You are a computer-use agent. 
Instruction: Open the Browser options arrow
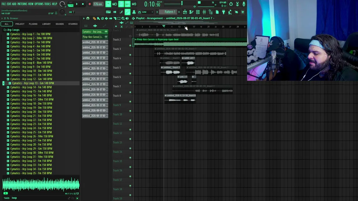click(3, 18)
